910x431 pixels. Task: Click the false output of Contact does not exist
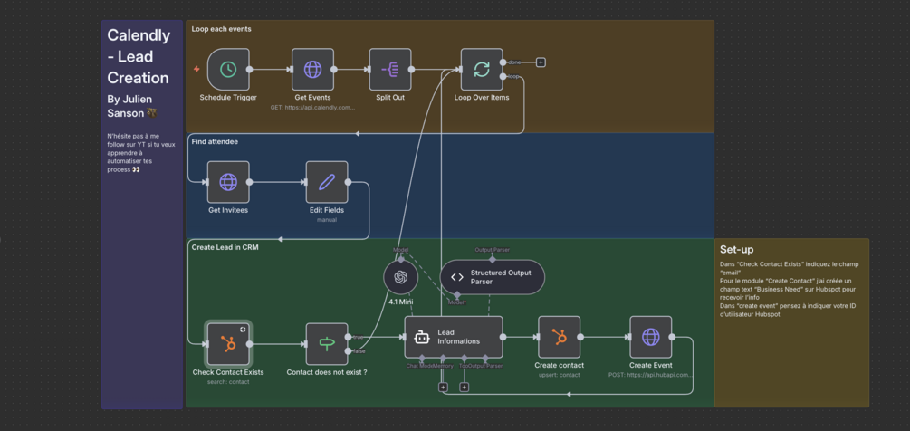(349, 351)
